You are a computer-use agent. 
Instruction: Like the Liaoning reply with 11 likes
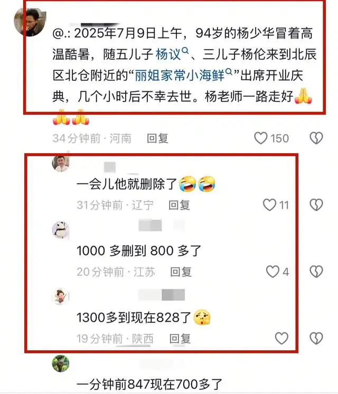[x=269, y=205]
